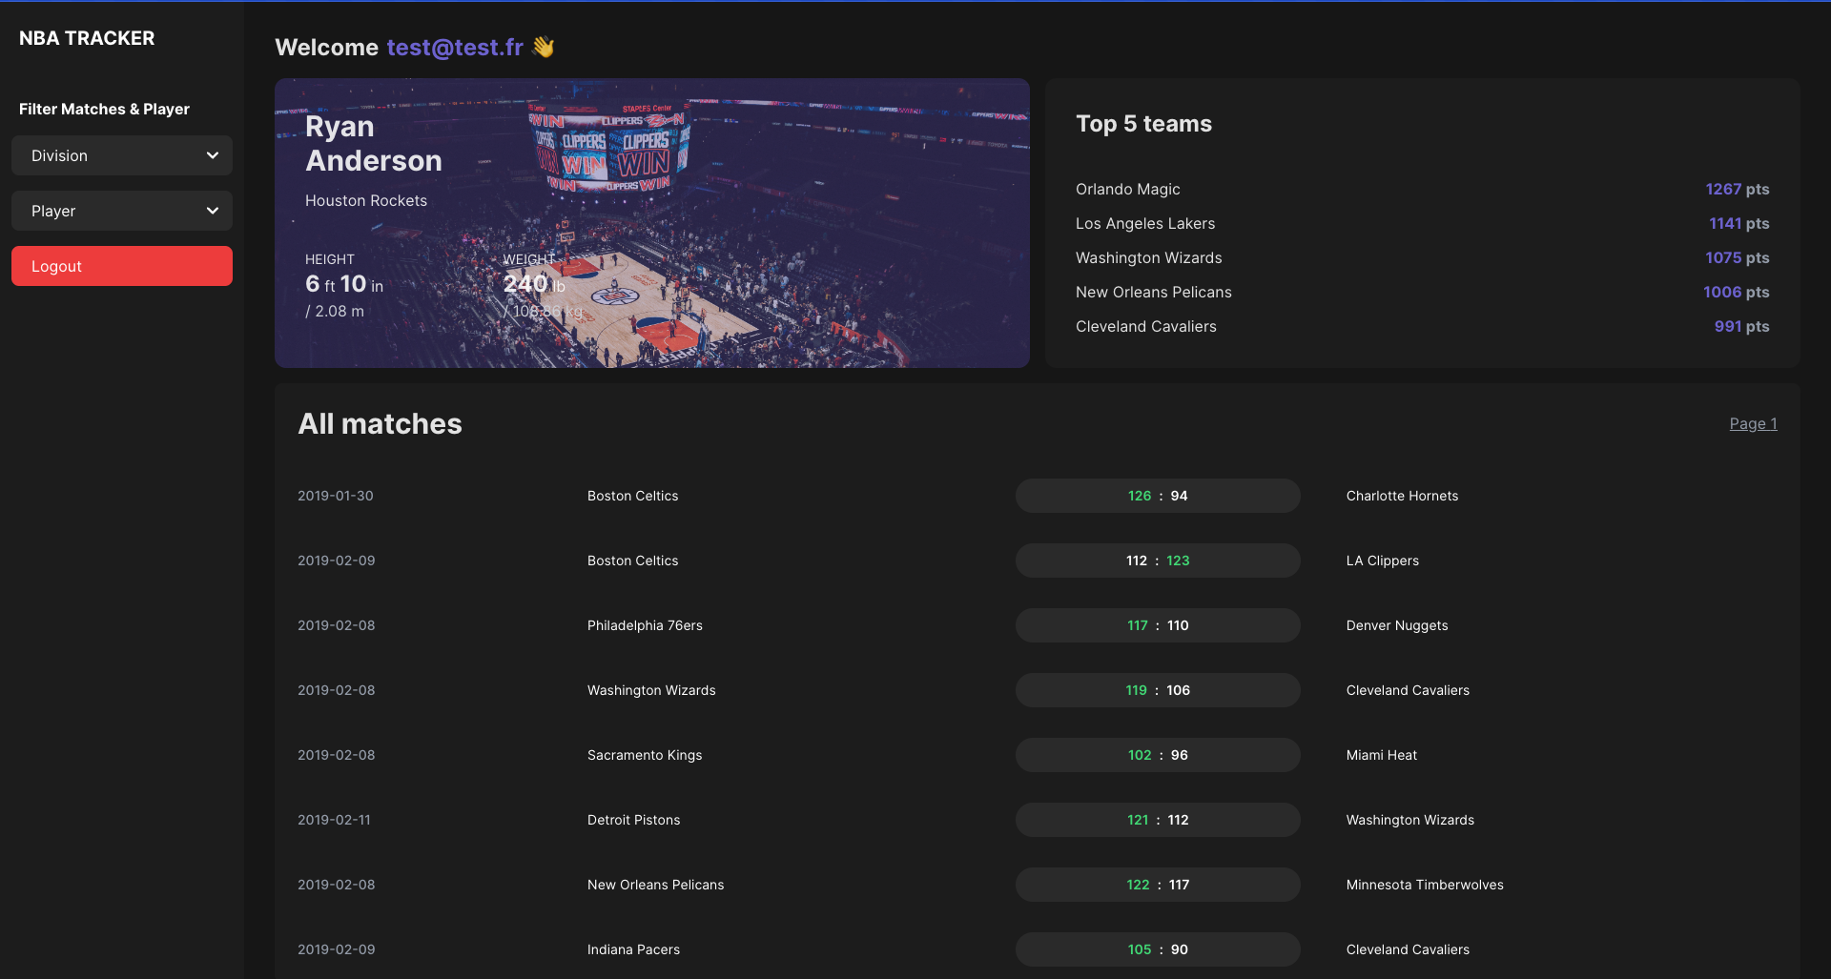Select Cleveland Cavaliers in top teams list
The image size is (1831, 979).
1146,326
